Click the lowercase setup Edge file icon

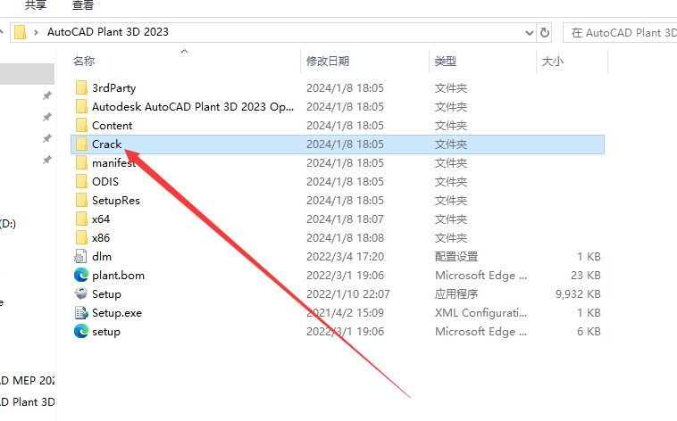80,332
